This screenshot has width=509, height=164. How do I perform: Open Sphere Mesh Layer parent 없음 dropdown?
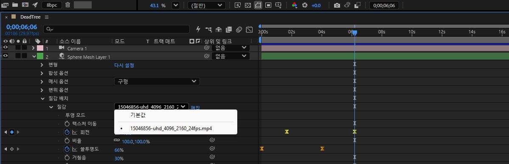click(231, 56)
